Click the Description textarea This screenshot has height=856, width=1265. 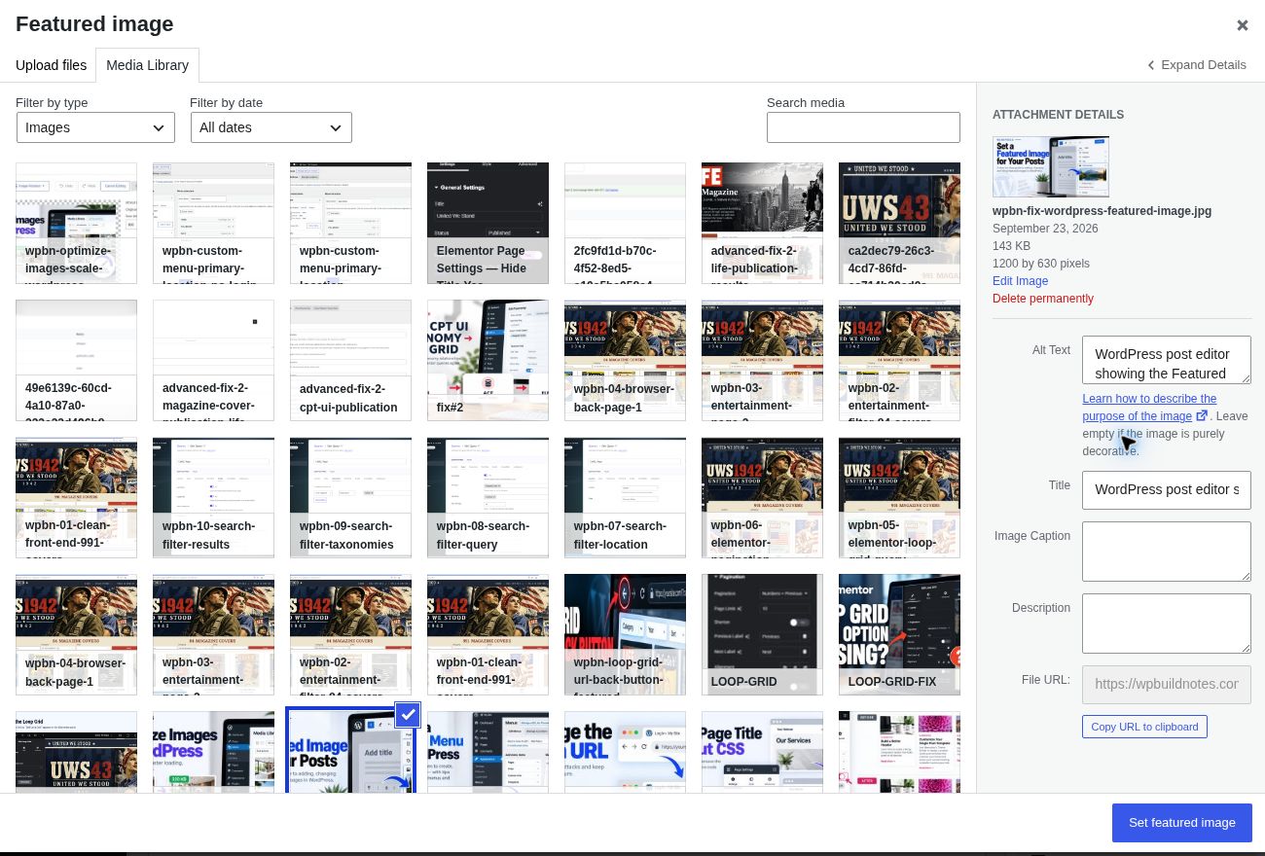pyautogui.click(x=1167, y=624)
